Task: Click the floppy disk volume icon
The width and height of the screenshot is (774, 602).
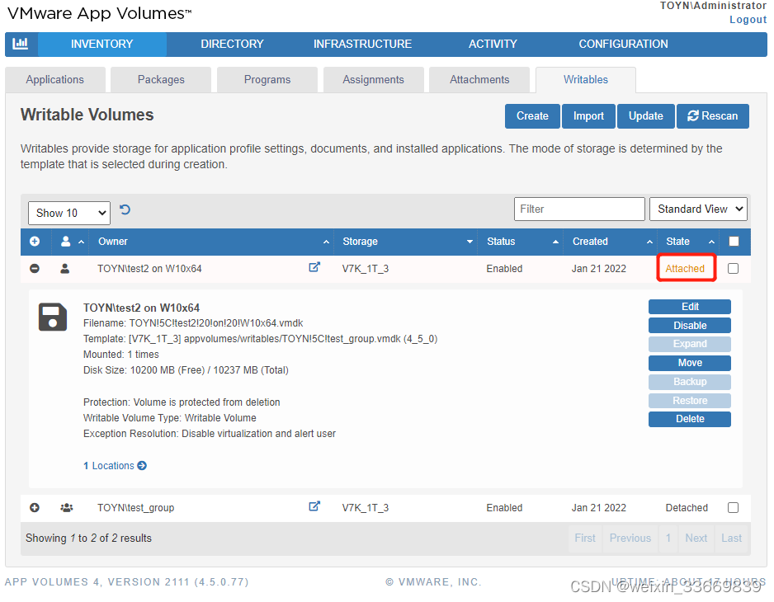Action: [x=53, y=317]
